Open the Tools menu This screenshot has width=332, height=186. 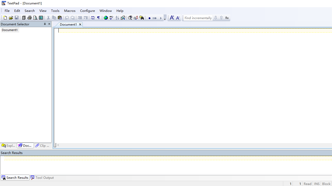(55, 11)
